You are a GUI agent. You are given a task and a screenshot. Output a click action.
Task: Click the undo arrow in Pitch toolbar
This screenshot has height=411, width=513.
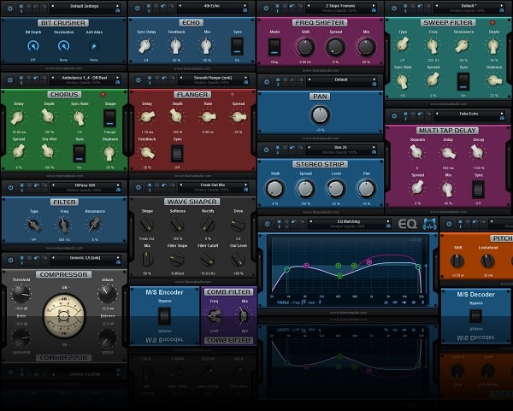tap(475, 222)
